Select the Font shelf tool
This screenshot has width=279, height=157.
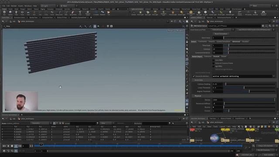click(80, 13)
